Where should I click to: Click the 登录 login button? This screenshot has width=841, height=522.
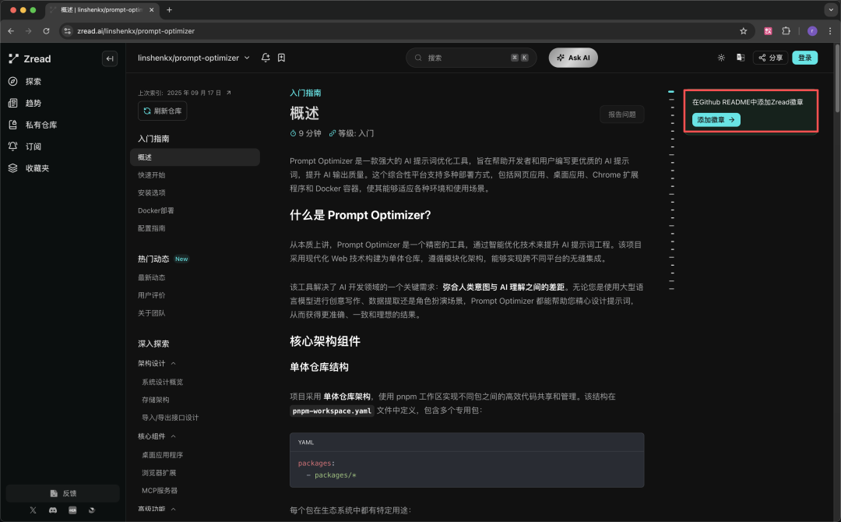point(805,58)
